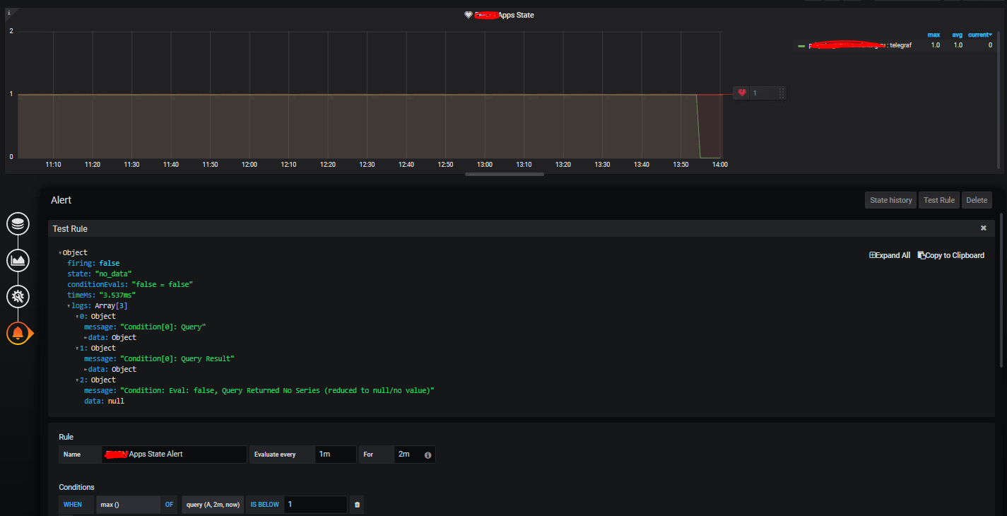Click the Expand All link

click(x=890, y=255)
